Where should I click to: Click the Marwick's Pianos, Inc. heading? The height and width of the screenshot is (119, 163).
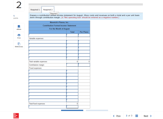[x=59, y=22]
